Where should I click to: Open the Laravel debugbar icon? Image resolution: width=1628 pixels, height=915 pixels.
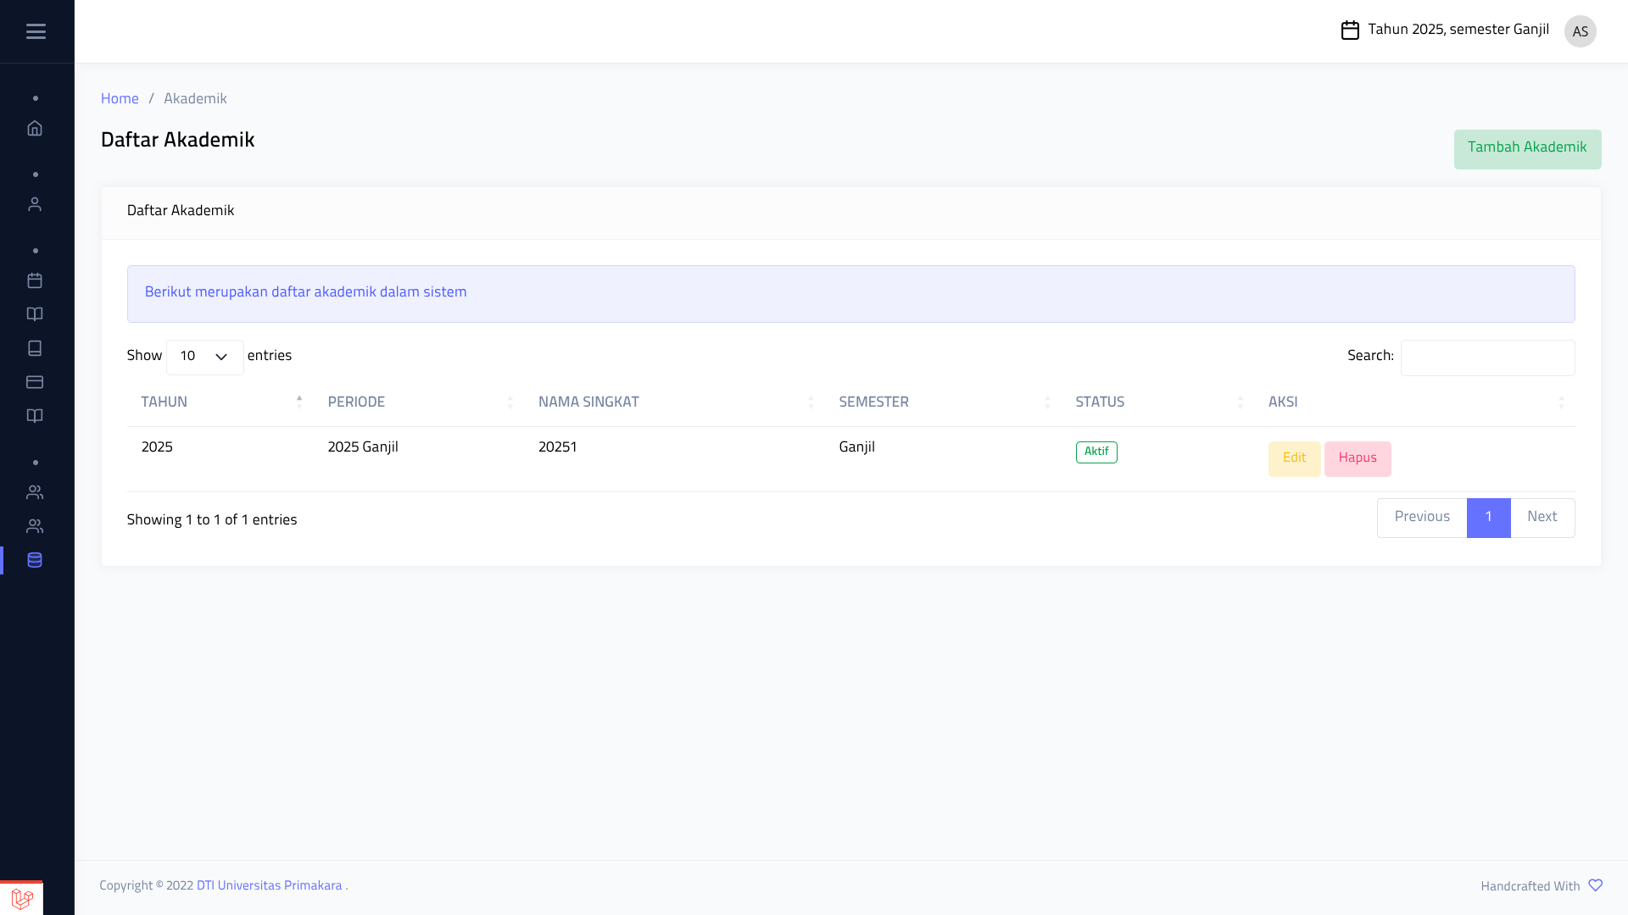tap(22, 898)
